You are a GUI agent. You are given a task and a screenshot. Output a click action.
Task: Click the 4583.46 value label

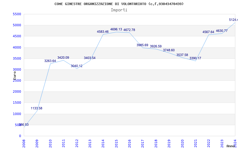103,32
